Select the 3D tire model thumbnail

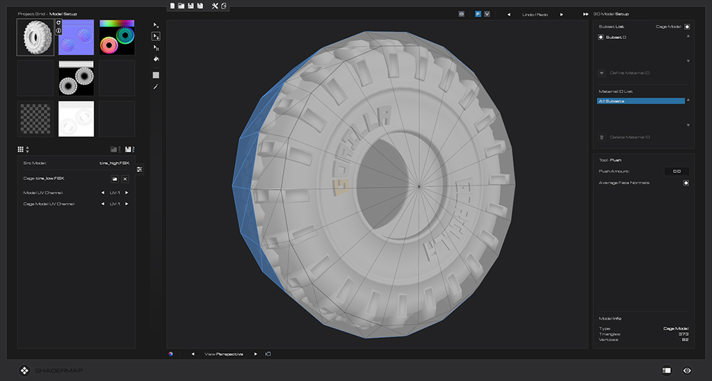point(35,38)
